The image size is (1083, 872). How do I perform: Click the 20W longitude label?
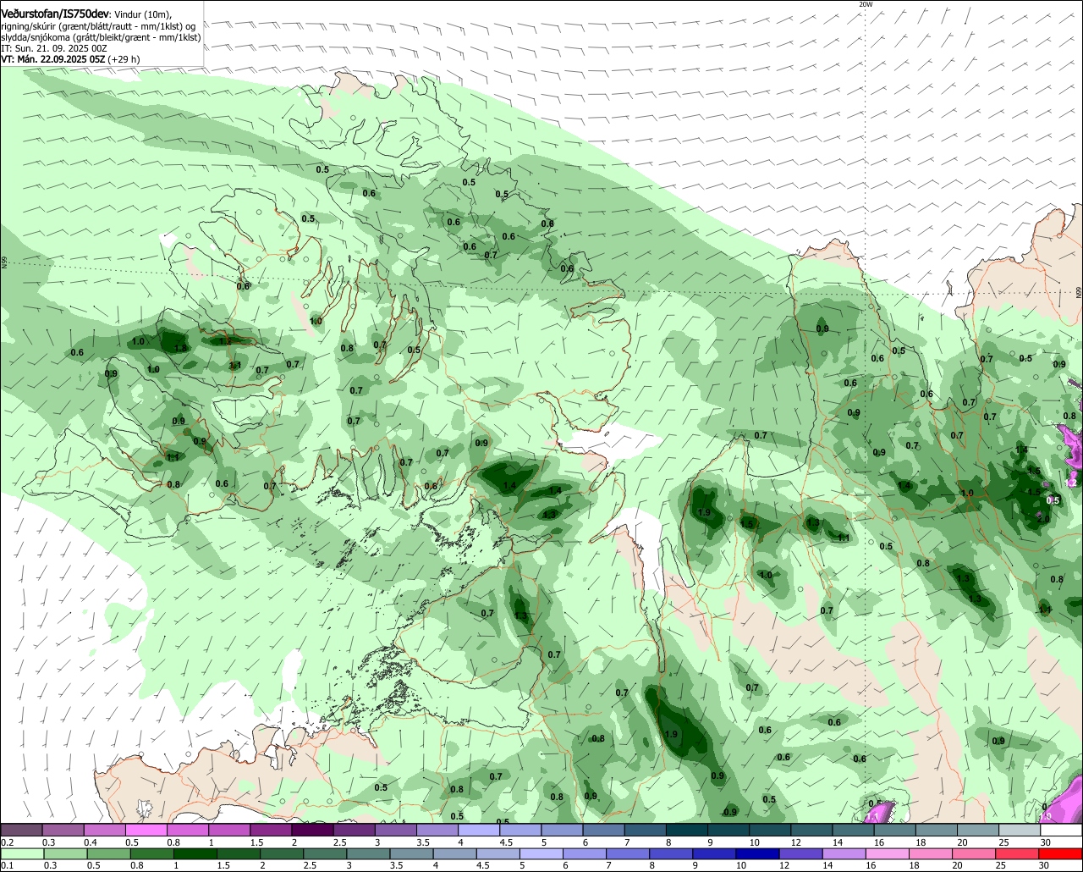pos(865,4)
